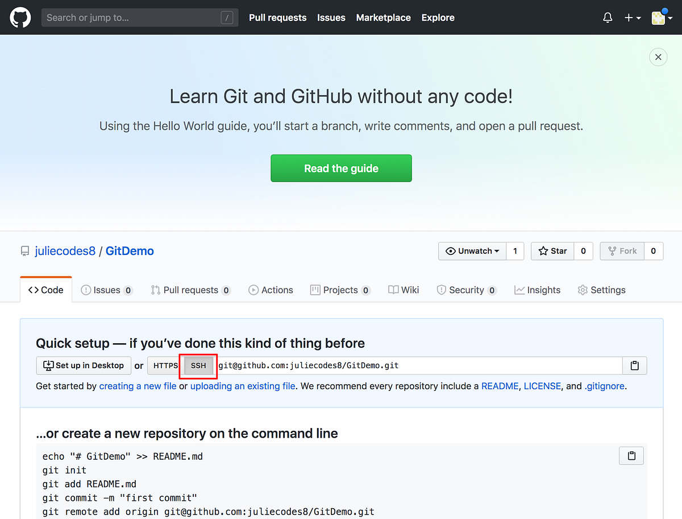Open Pull requests in top navigation
Viewport: 682px width, 519px height.
278,18
